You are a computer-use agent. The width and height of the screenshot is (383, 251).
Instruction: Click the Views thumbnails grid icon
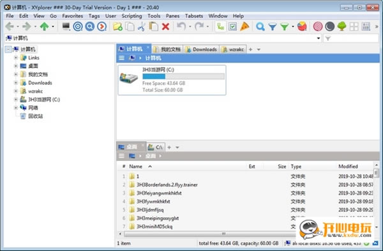click(366, 26)
